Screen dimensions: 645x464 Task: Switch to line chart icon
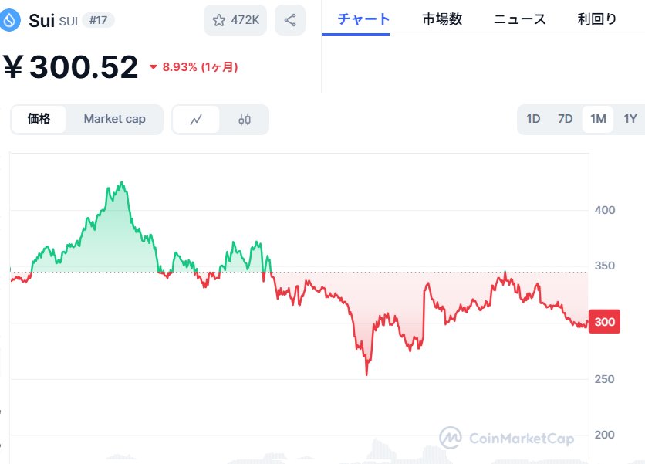[196, 120]
